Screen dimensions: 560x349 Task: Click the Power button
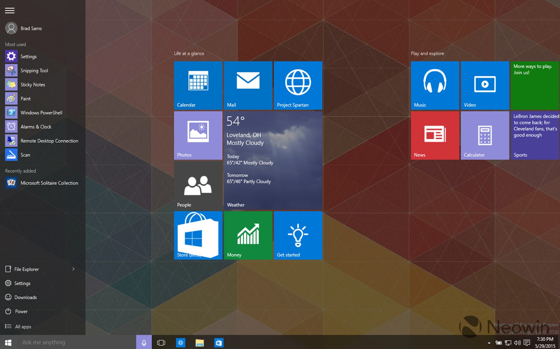click(21, 311)
